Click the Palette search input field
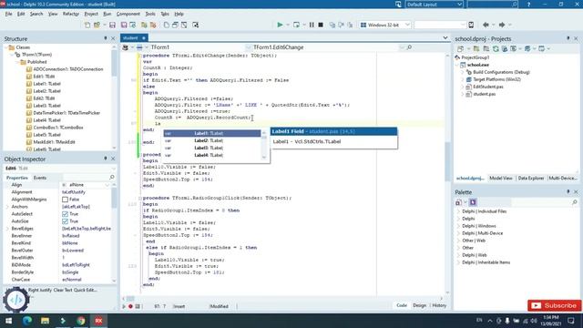The image size is (583, 328). pos(541,202)
